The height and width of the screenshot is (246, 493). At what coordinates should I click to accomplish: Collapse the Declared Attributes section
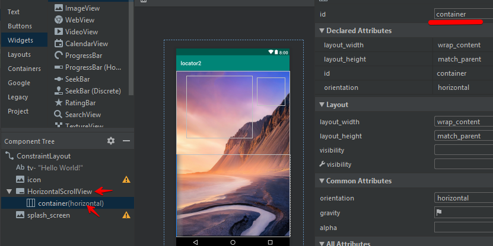[x=322, y=31]
